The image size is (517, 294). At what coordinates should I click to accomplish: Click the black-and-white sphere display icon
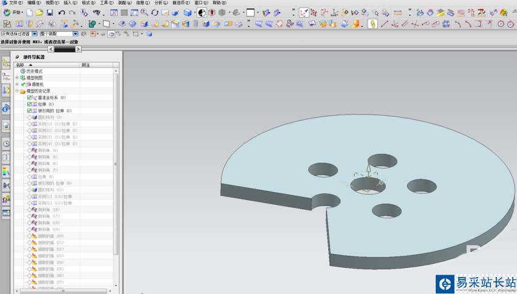tap(202, 13)
